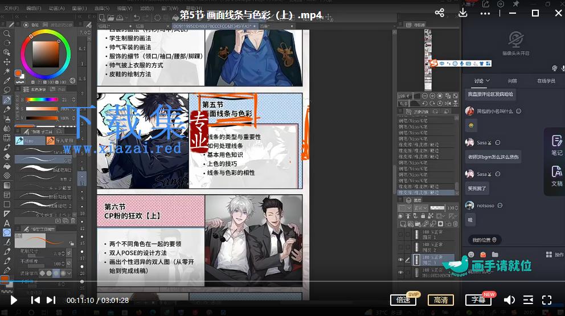Adjust the H hue slider
The image size is (565, 316).
click(x=41, y=100)
